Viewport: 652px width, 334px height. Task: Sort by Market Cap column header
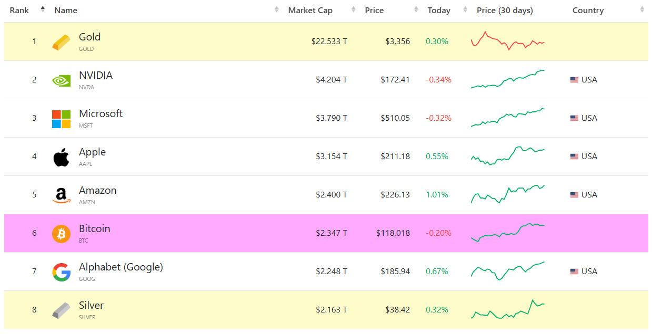click(x=310, y=11)
